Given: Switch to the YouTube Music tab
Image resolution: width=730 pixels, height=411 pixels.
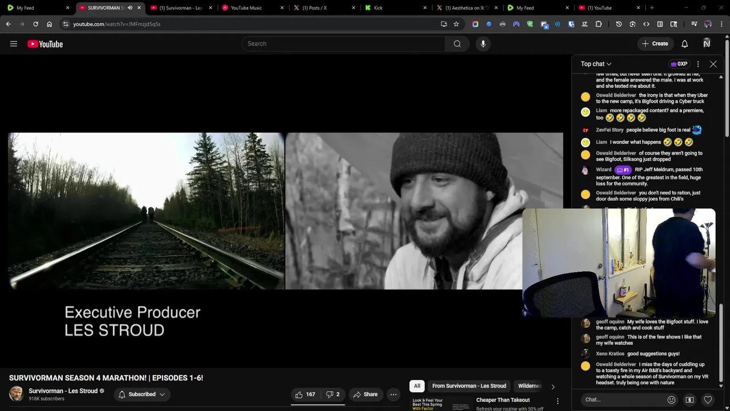Looking at the screenshot, I should 251,8.
